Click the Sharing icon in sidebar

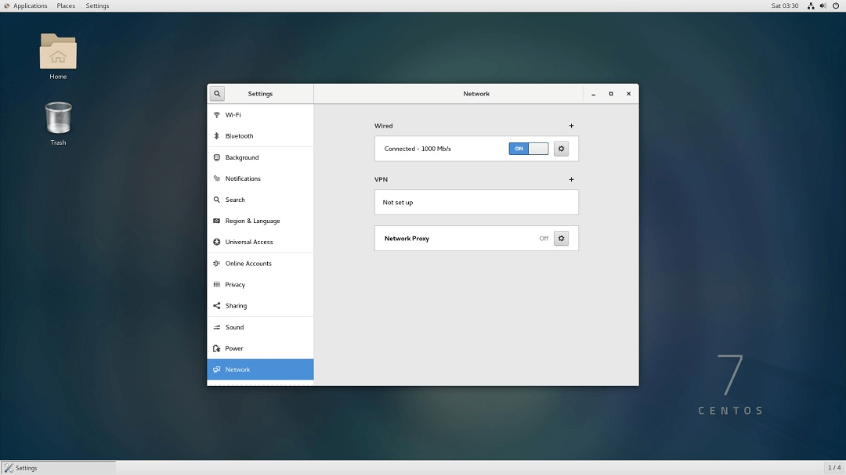point(216,306)
